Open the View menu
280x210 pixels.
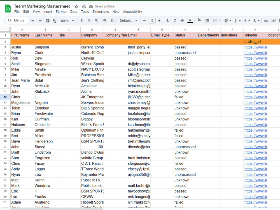(x=36, y=11)
